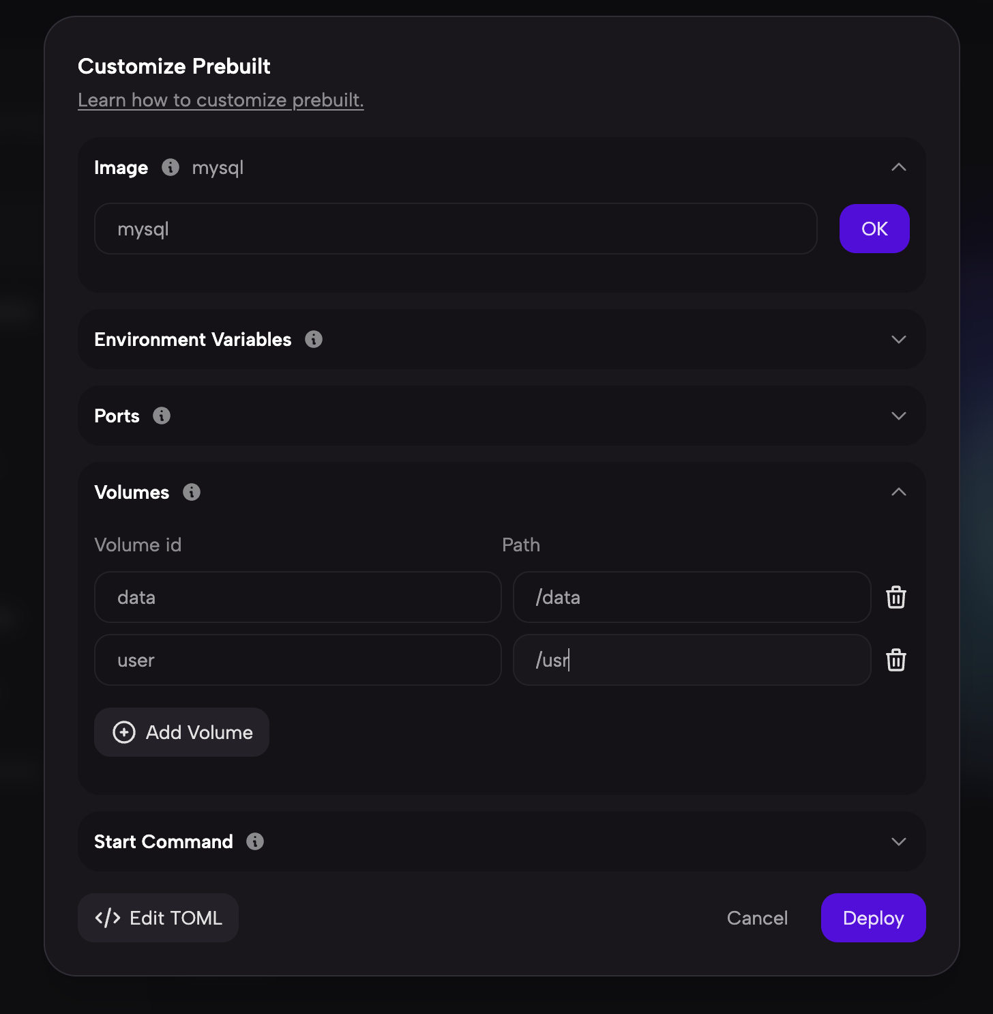Image resolution: width=993 pixels, height=1014 pixels.
Task: Open the Edit TOML editor
Action: tap(158, 918)
